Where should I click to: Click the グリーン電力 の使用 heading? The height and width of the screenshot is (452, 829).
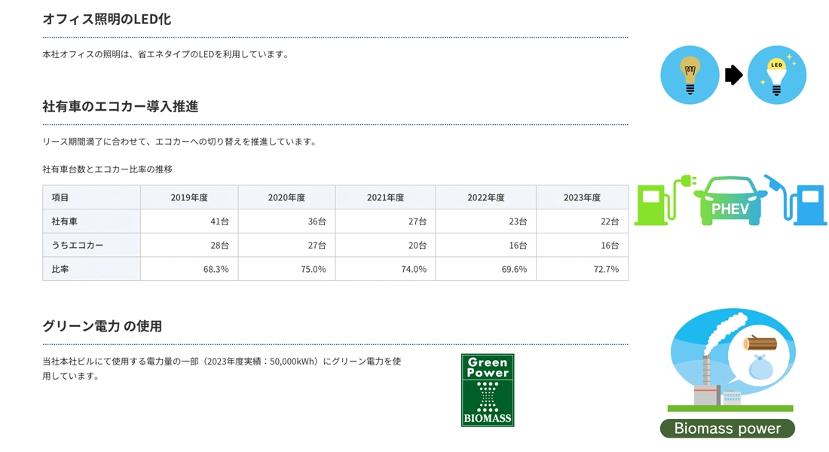coord(102,326)
